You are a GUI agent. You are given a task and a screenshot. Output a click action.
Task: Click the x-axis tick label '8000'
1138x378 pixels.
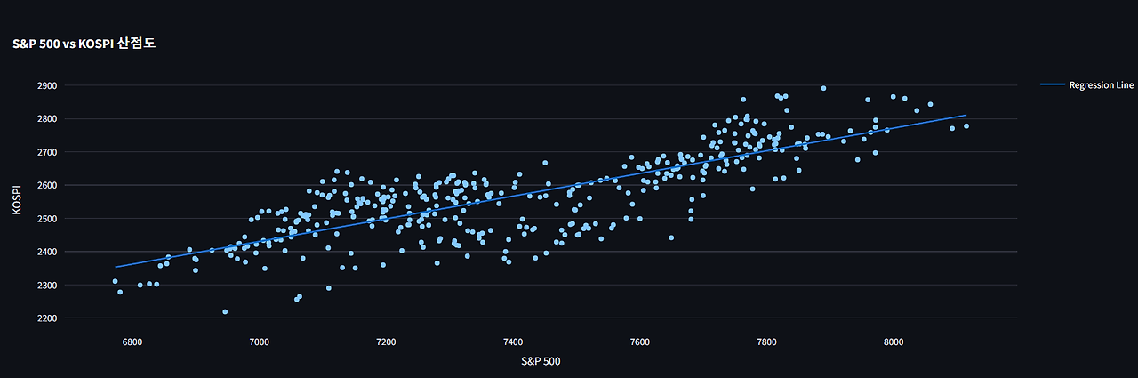[x=894, y=342]
